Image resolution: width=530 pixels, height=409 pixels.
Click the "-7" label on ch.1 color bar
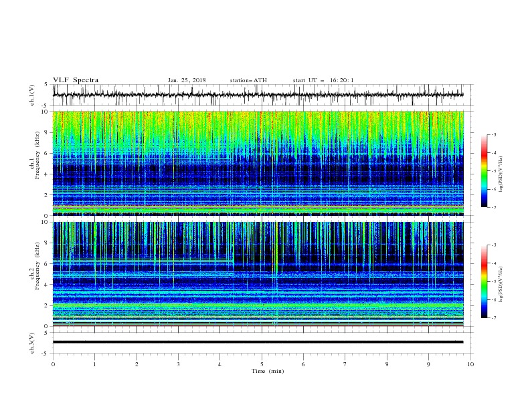point(494,207)
